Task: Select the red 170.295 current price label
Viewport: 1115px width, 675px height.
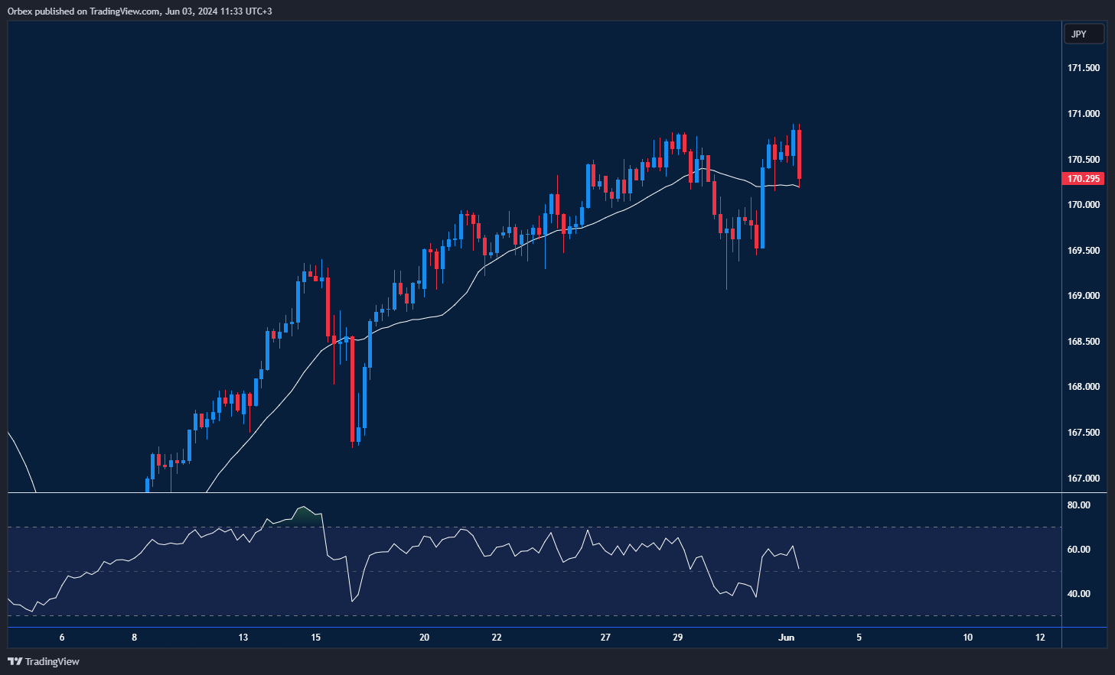Action: click(1083, 179)
